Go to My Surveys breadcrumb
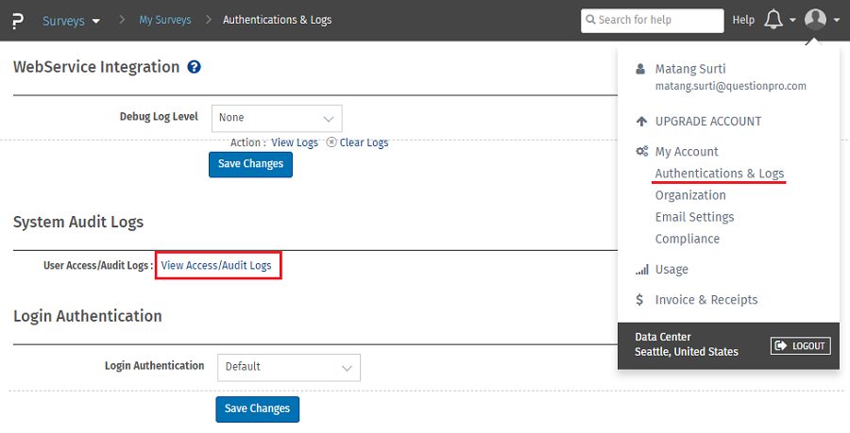850x433 pixels. (x=164, y=20)
